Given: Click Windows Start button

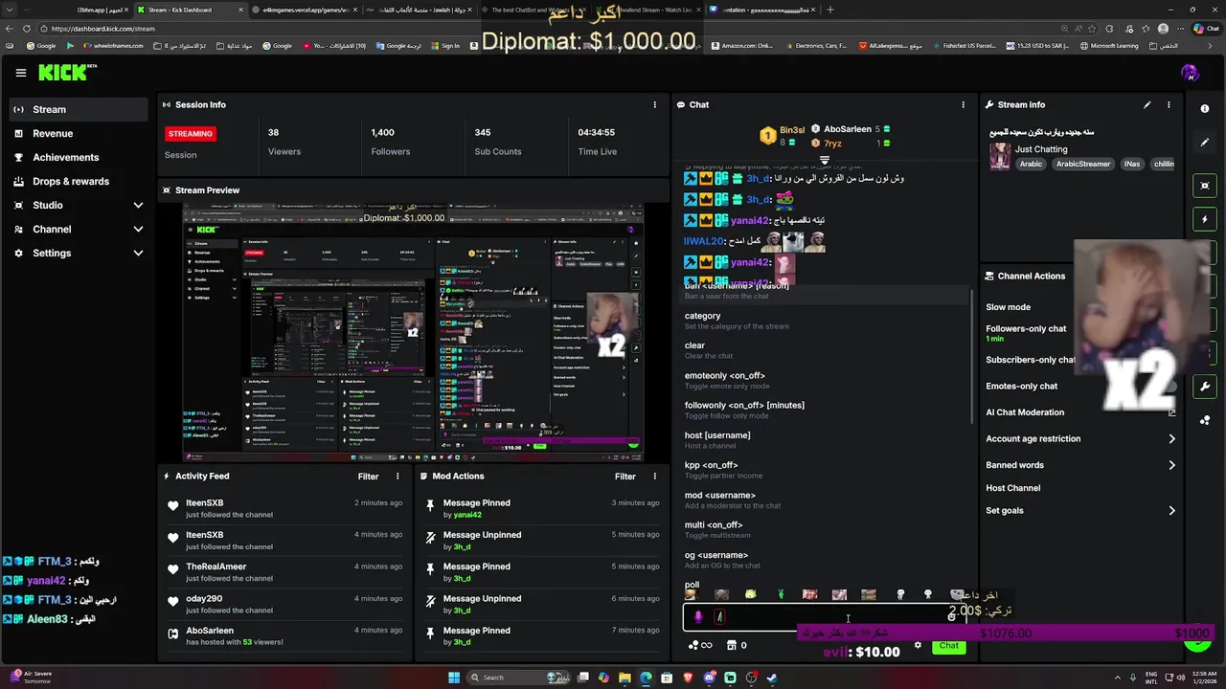Looking at the screenshot, I should pos(454,678).
